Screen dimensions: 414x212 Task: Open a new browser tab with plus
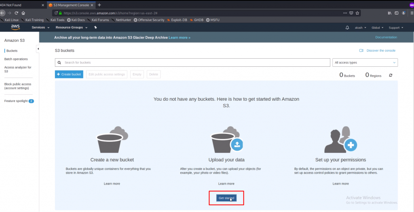(99, 5)
